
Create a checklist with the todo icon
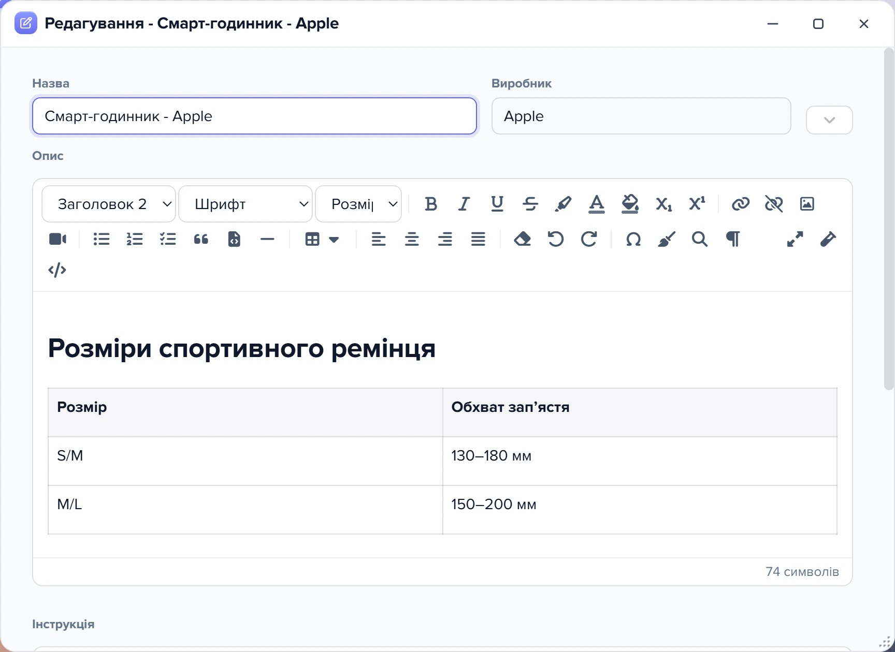pos(168,239)
